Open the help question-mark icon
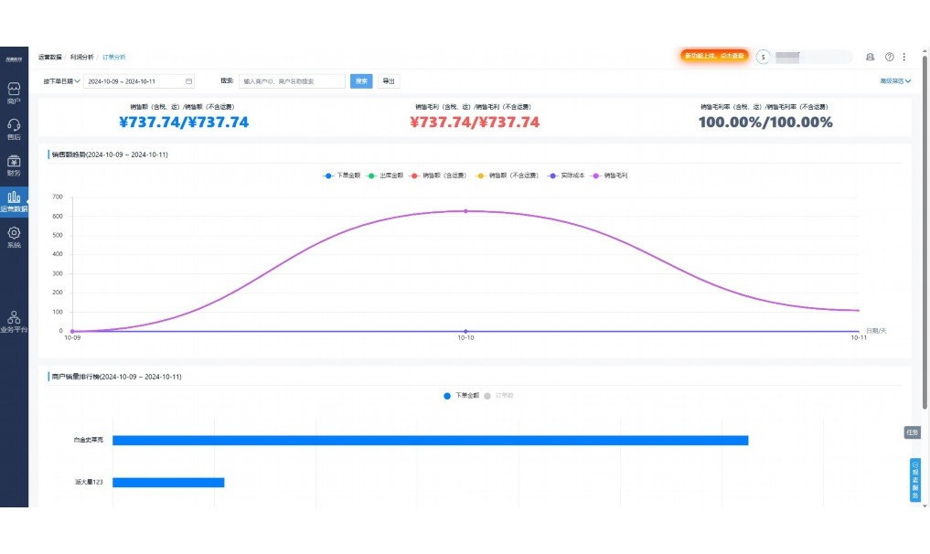This screenshot has width=930, height=554. [x=889, y=57]
